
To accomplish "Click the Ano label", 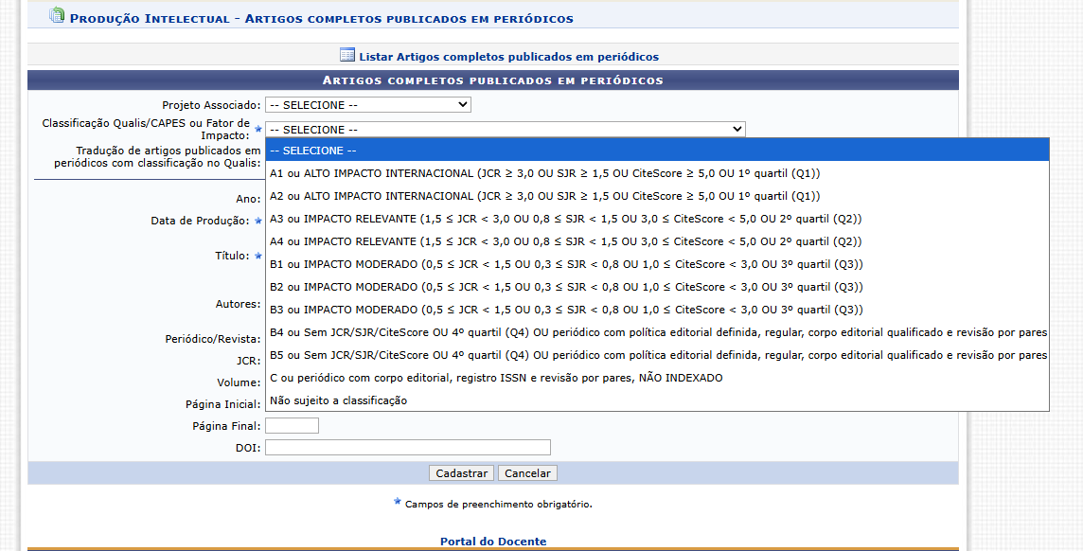I will 249,199.
